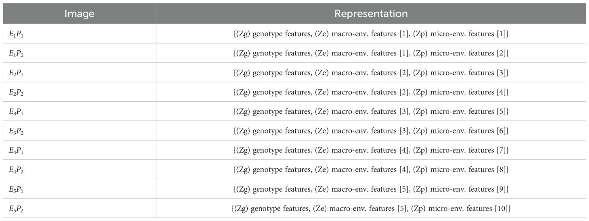Select the E2P2 image cell
Viewport: 589px width, 221px height.
point(17,92)
